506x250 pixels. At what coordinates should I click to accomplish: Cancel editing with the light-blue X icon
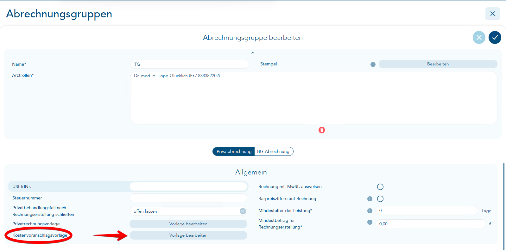(479, 38)
